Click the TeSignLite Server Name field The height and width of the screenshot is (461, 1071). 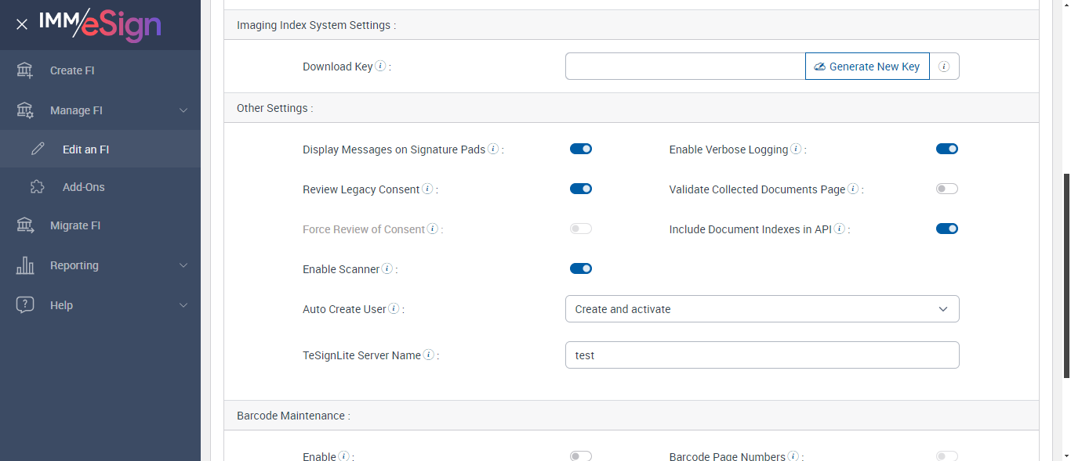[x=762, y=355]
